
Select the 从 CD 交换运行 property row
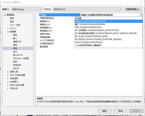(57, 40)
